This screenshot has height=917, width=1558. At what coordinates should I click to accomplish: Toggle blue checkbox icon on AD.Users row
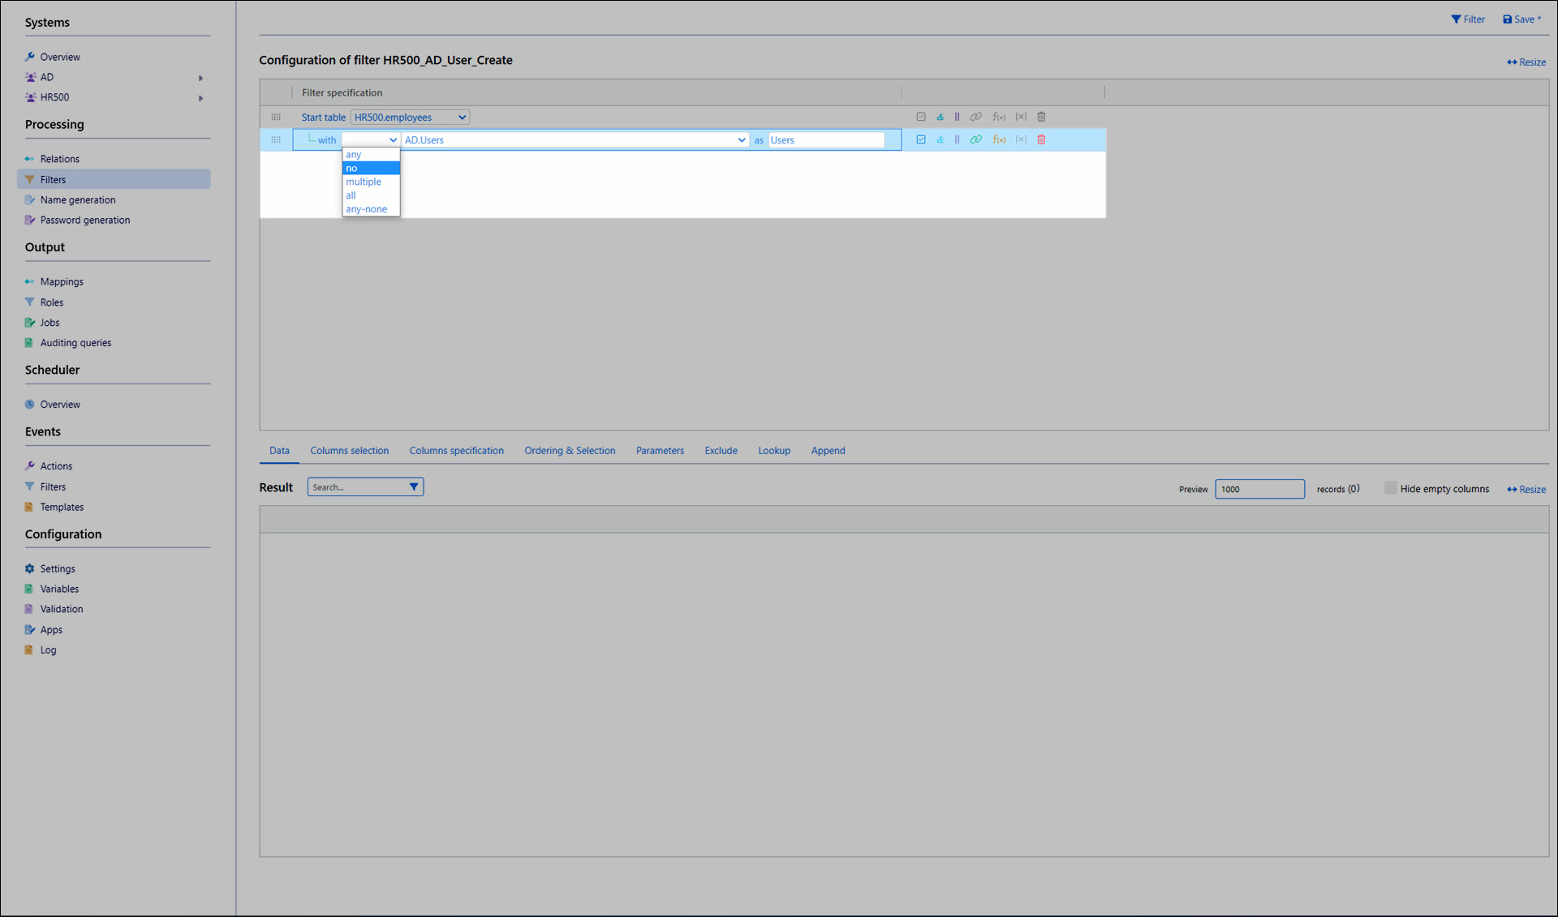[920, 139]
